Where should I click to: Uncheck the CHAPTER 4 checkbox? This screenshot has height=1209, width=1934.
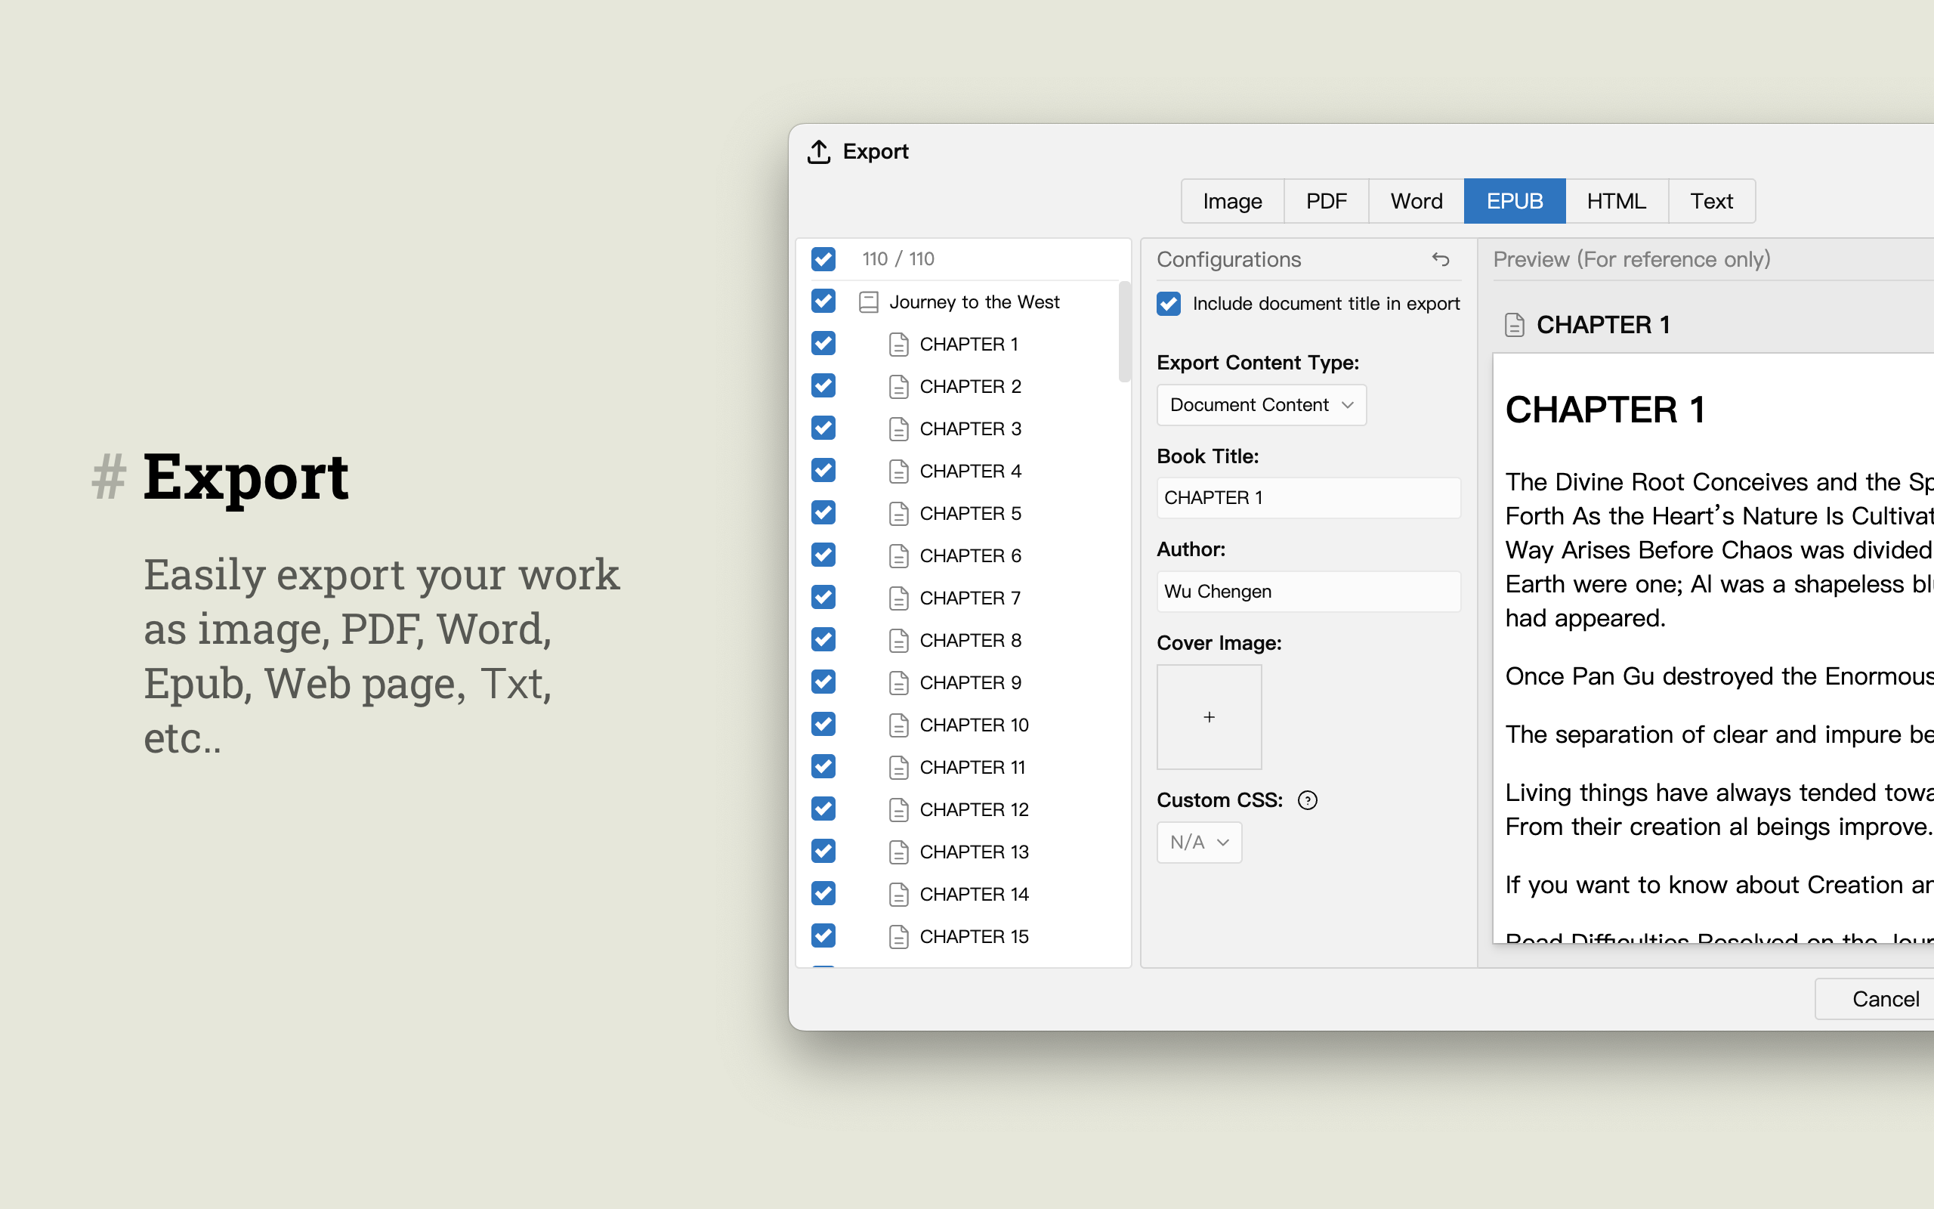coord(823,471)
